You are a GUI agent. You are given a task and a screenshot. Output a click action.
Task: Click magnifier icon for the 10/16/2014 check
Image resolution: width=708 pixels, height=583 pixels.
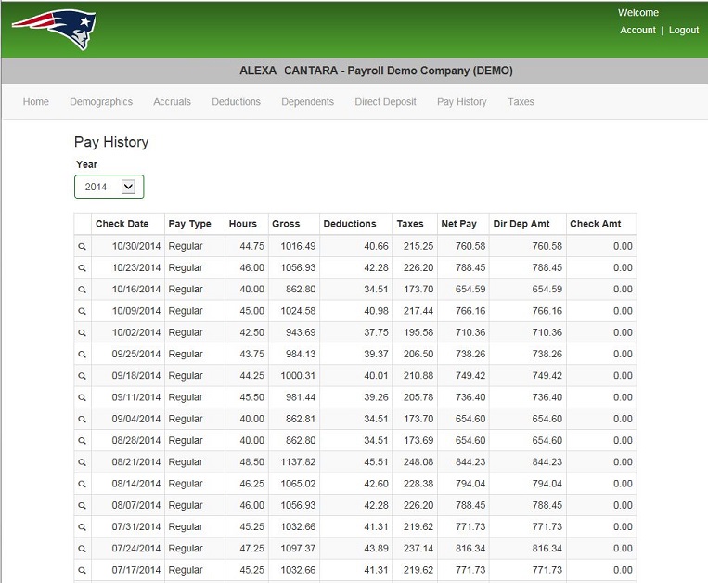(83, 290)
